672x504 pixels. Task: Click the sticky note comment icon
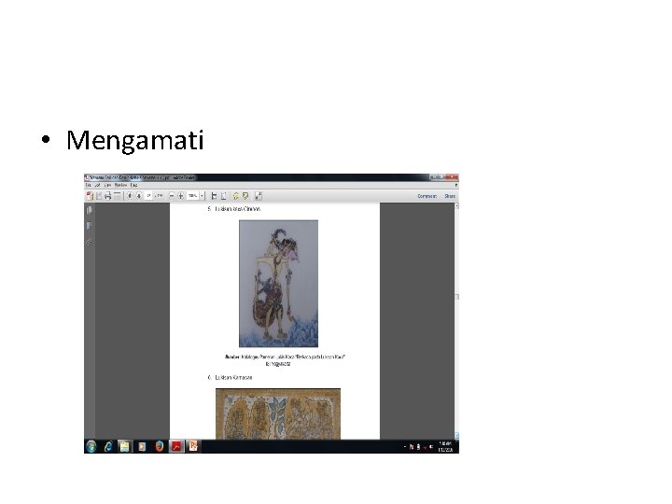pyautogui.click(x=236, y=196)
